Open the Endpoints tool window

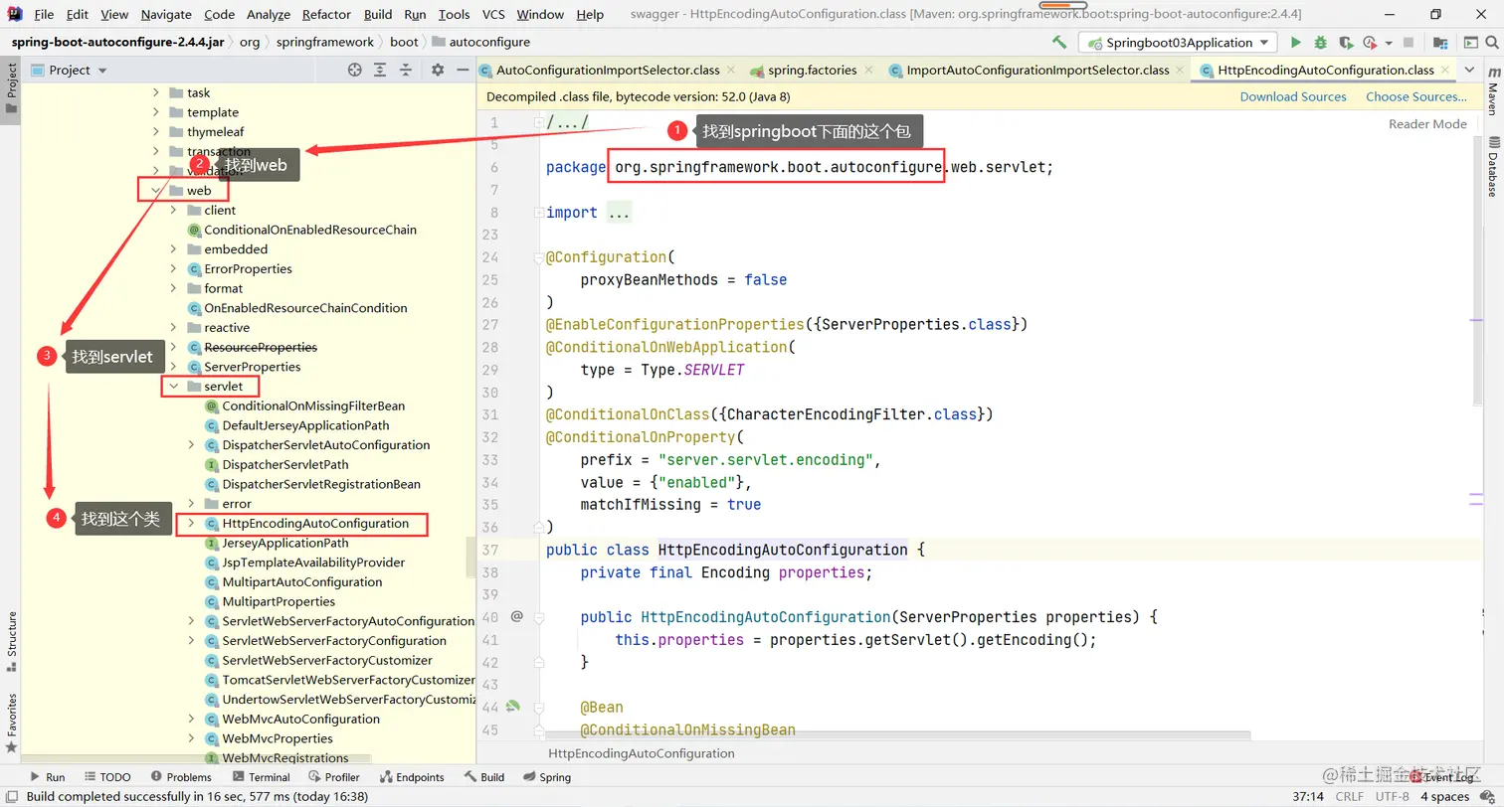(x=410, y=777)
